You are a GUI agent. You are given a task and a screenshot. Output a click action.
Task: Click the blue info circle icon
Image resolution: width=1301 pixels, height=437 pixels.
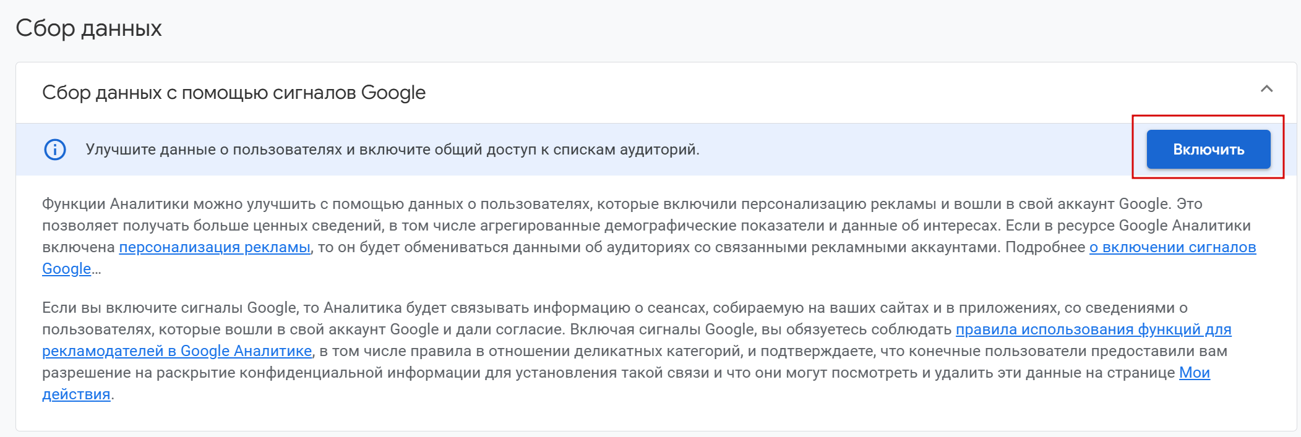55,150
